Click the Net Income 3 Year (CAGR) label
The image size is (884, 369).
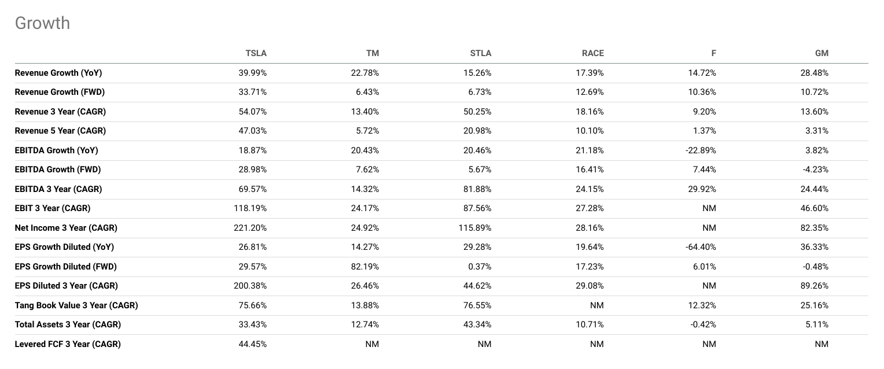click(66, 228)
